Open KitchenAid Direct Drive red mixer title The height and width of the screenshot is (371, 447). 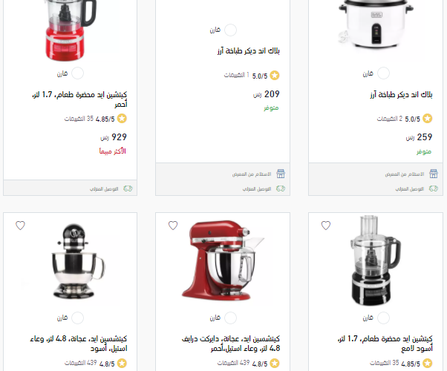pos(231,344)
